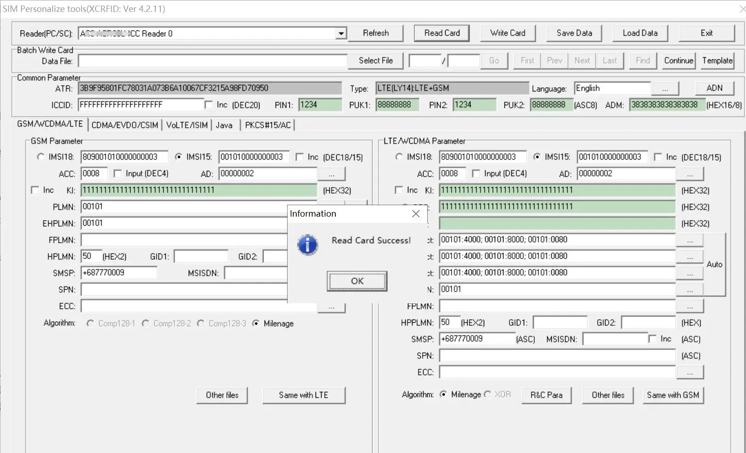Open the browse (...) button beside LTE AD field
This screenshot has width=746, height=453.
tap(689, 174)
